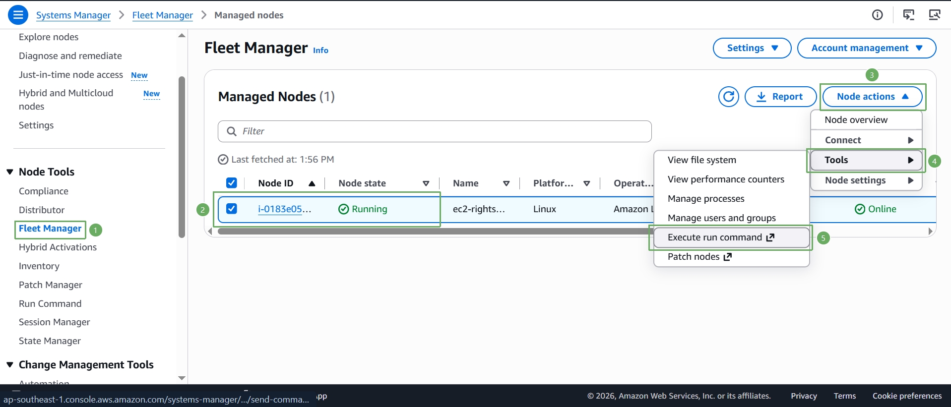This screenshot has height=407, width=951.
Task: Open Node state column filter arrow
Action: tap(426, 183)
